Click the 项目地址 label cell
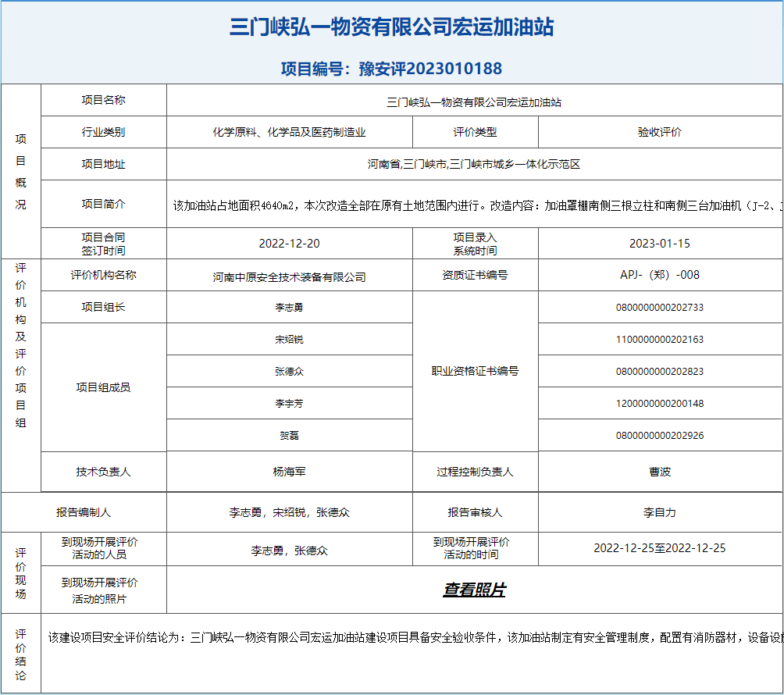The width and height of the screenshot is (784, 695). [104, 164]
